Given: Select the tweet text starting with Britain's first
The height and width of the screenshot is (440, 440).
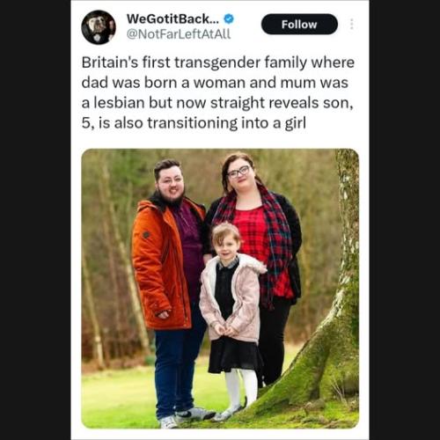Looking at the screenshot, I should click(x=218, y=92).
